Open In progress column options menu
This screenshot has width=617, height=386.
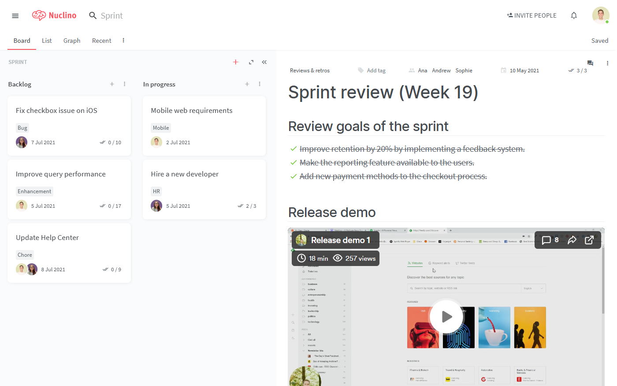[260, 84]
